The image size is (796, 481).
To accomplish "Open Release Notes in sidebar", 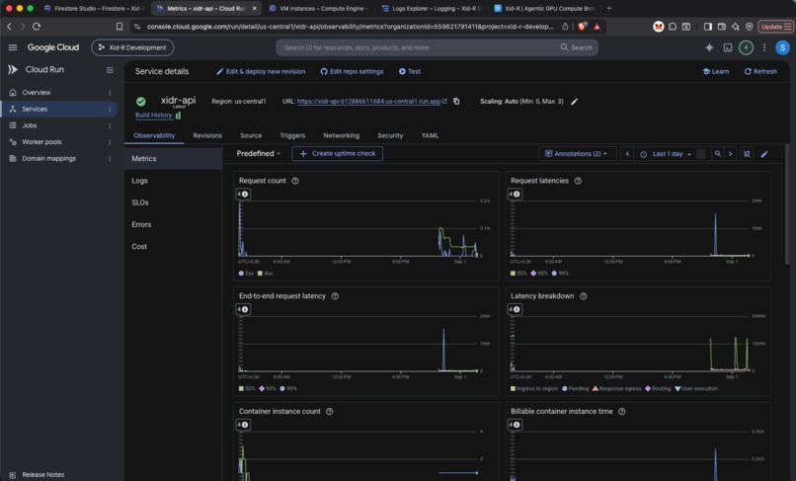I will (x=43, y=474).
